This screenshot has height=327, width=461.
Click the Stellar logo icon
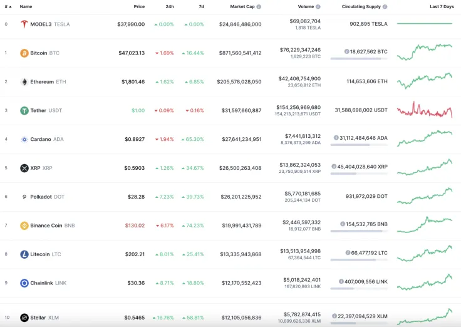coord(24,318)
